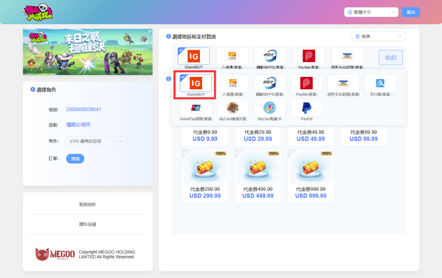Open the region dropdown showing 港澳
This screenshot has width=442, height=278.
tap(378, 36)
